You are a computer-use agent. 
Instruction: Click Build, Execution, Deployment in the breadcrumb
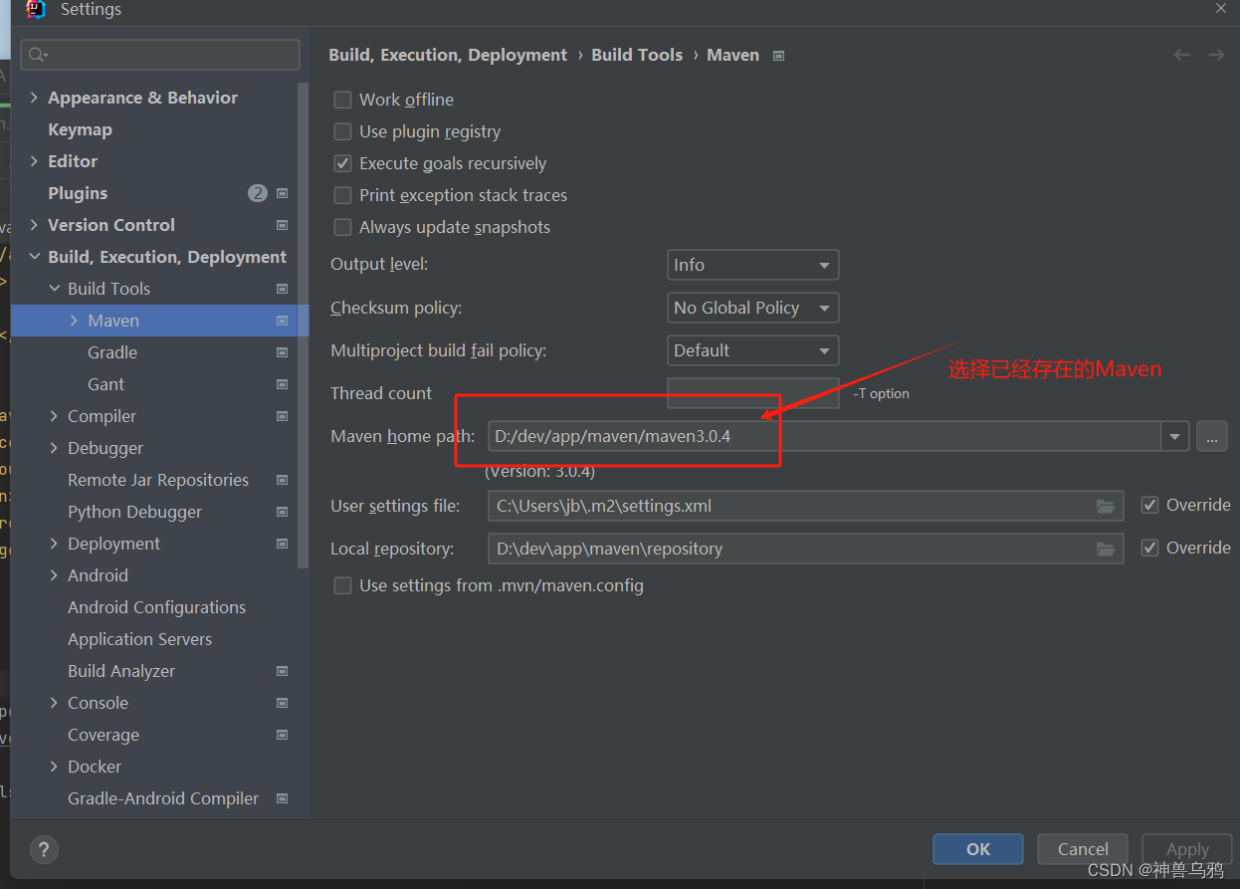pos(448,55)
